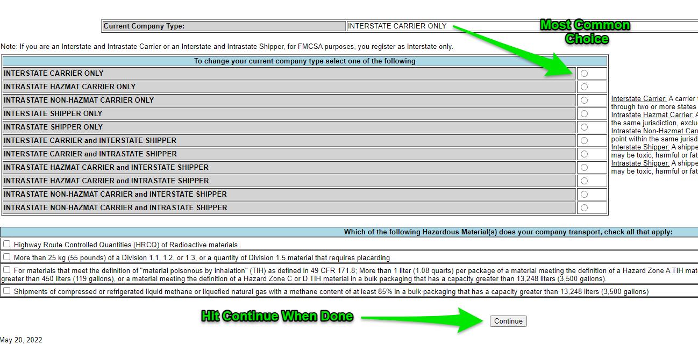Select the INTERSTATE SHIPPER ONLY radio button
This screenshot has height=344, width=698.
(x=584, y=114)
